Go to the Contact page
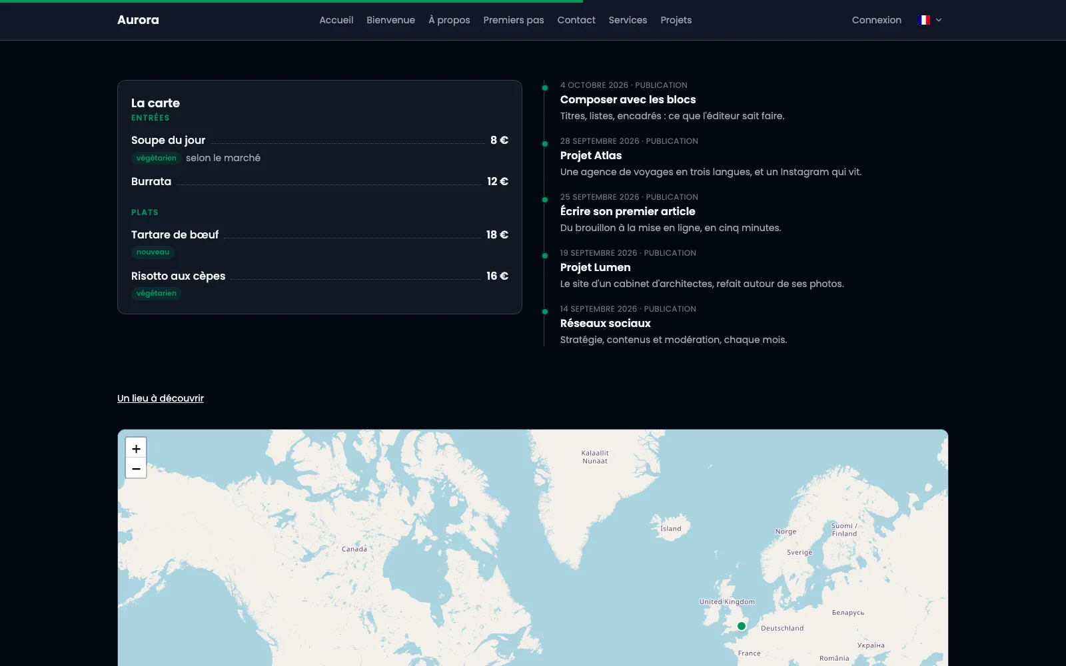 pyautogui.click(x=576, y=20)
